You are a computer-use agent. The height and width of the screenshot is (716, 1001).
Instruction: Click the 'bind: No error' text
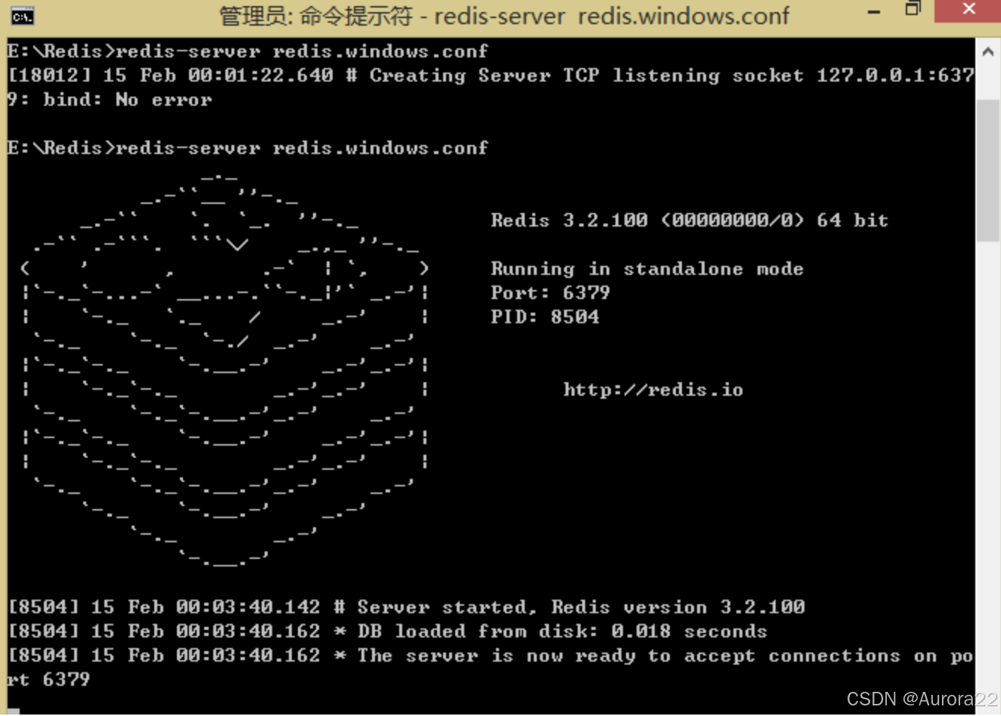128,100
